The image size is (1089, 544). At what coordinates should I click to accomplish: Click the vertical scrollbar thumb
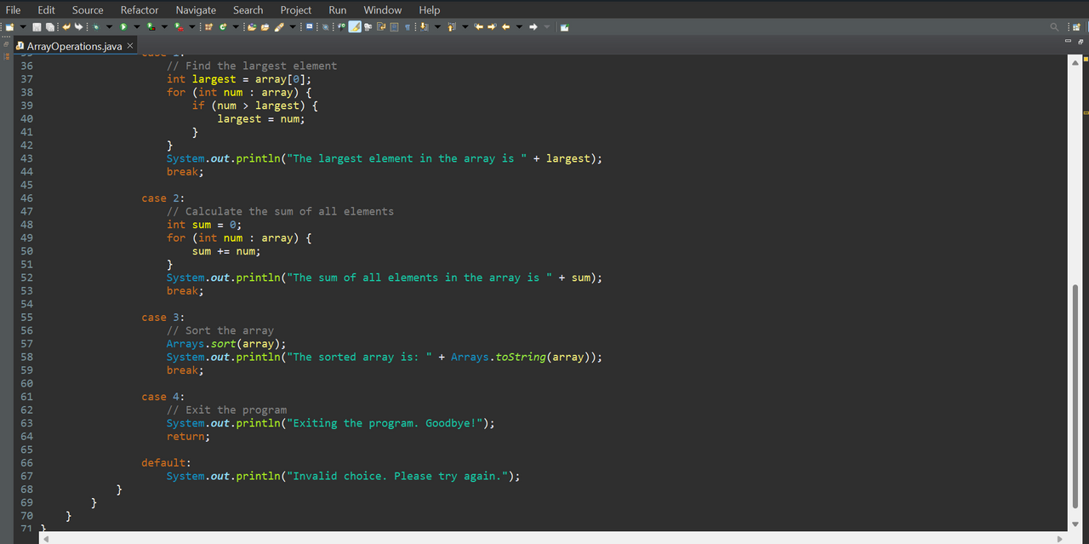click(x=1075, y=398)
